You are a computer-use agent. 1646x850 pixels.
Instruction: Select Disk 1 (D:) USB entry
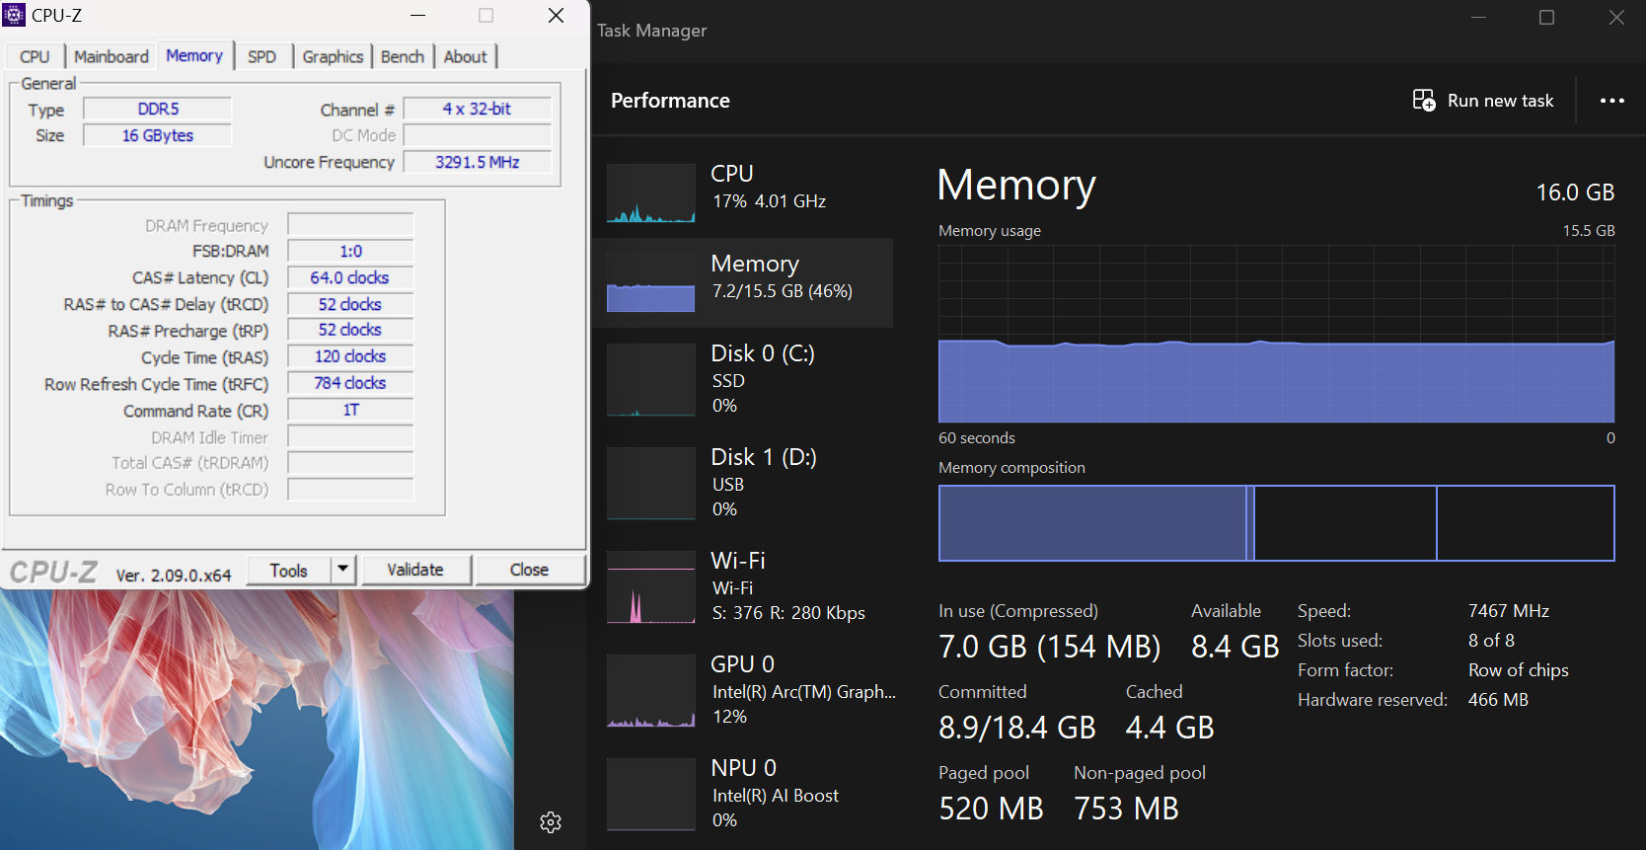762,482
